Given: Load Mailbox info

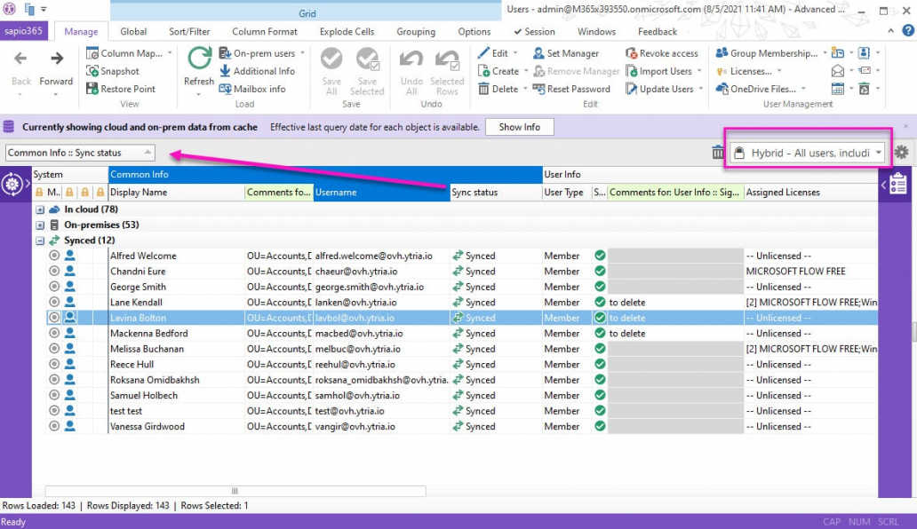Looking at the screenshot, I should tap(252, 89).
